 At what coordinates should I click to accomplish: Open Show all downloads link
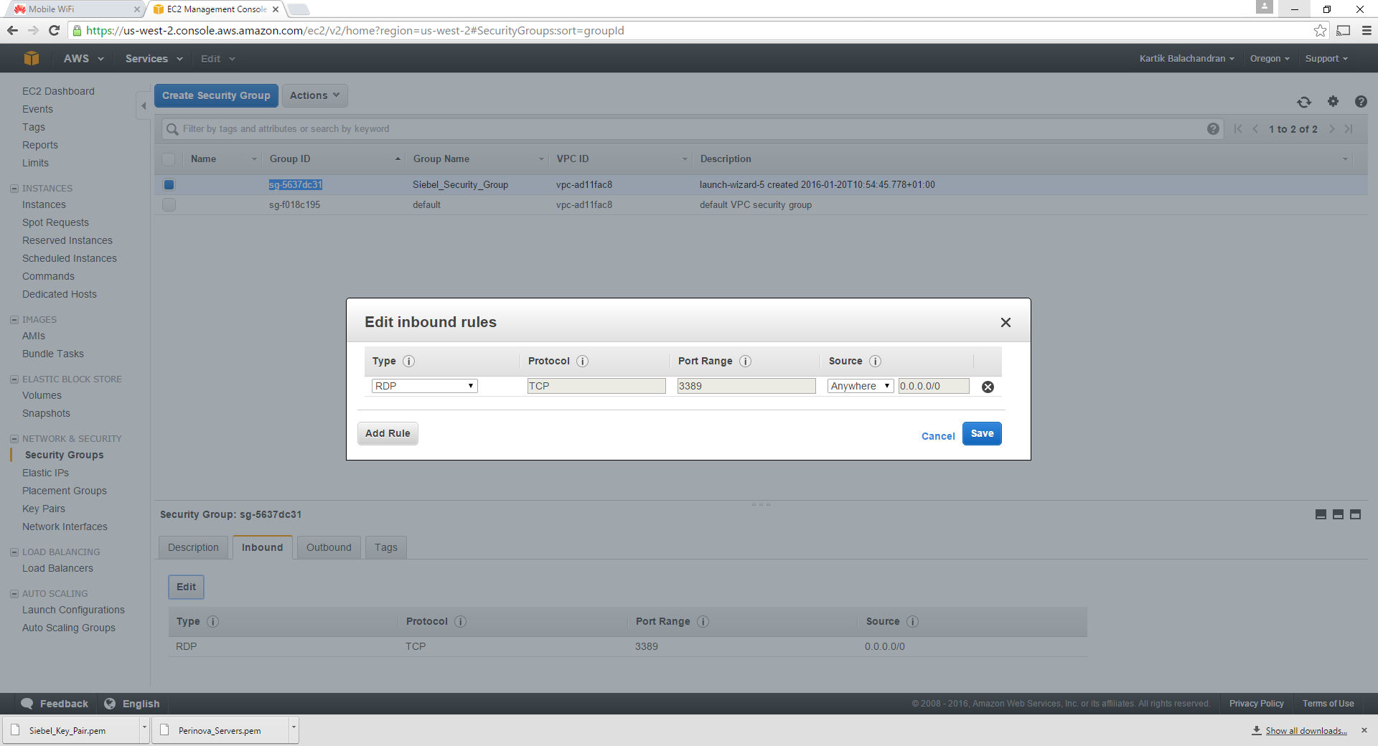click(x=1306, y=731)
